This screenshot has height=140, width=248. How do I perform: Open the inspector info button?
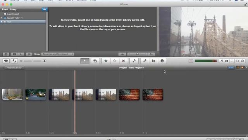(162, 61)
